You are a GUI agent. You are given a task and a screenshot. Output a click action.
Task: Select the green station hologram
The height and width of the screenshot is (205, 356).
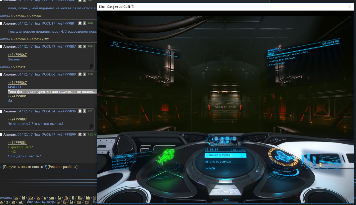pos(167,157)
